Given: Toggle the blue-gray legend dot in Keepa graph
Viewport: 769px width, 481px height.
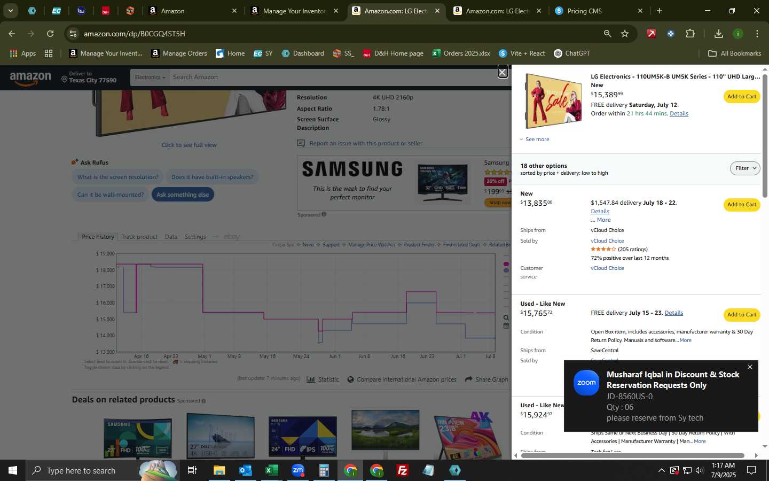Looking at the screenshot, I should [506, 270].
